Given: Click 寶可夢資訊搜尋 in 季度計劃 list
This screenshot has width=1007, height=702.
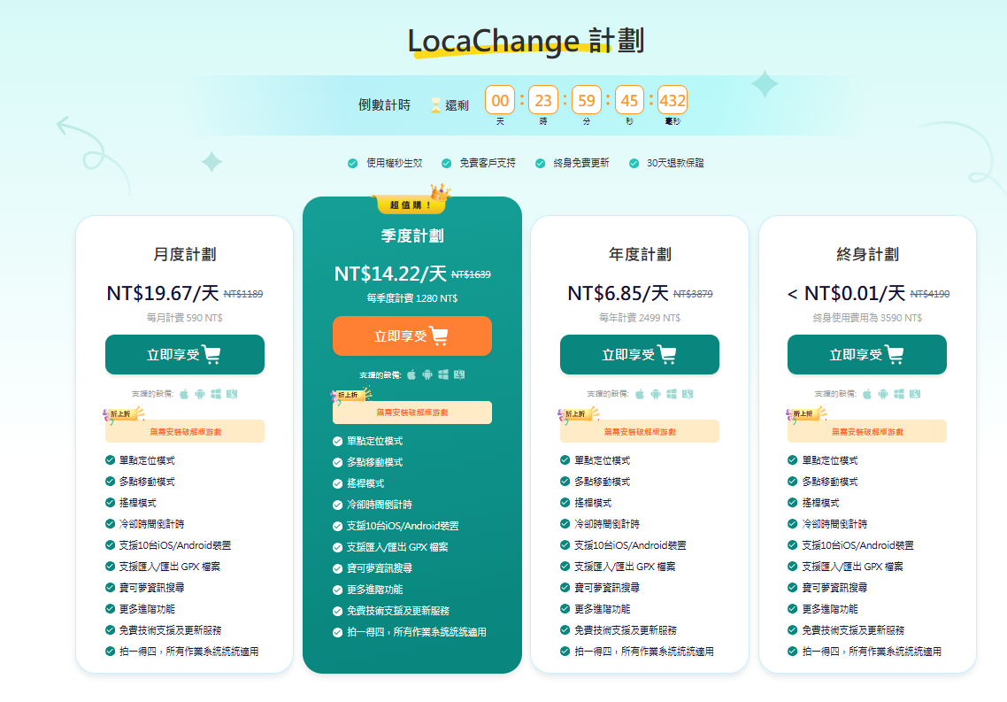Looking at the screenshot, I should click(380, 568).
